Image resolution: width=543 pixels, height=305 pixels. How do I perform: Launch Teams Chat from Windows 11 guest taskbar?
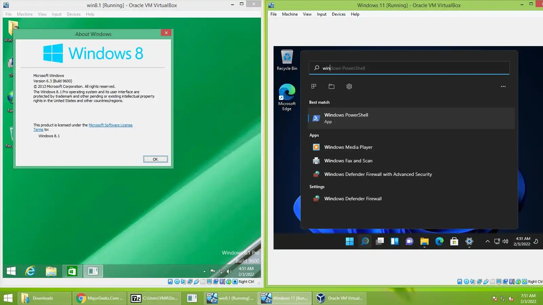[x=409, y=241]
